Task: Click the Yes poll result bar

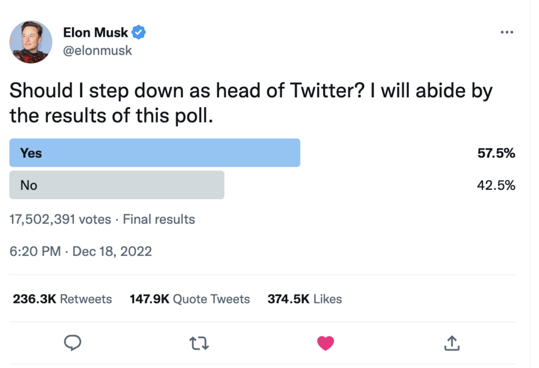Action: point(155,153)
